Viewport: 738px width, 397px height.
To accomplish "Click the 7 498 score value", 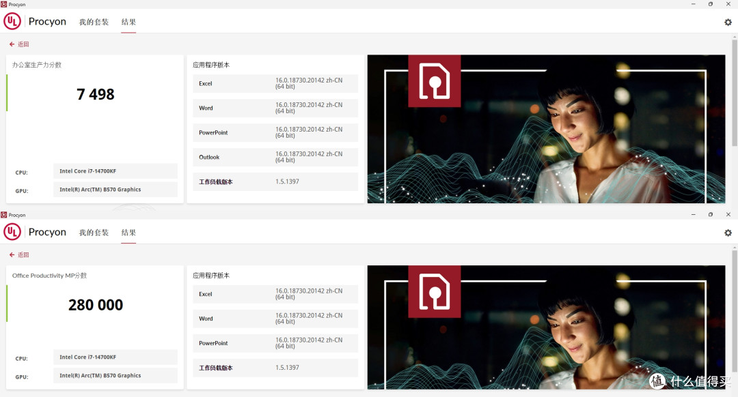I will pyautogui.click(x=96, y=94).
